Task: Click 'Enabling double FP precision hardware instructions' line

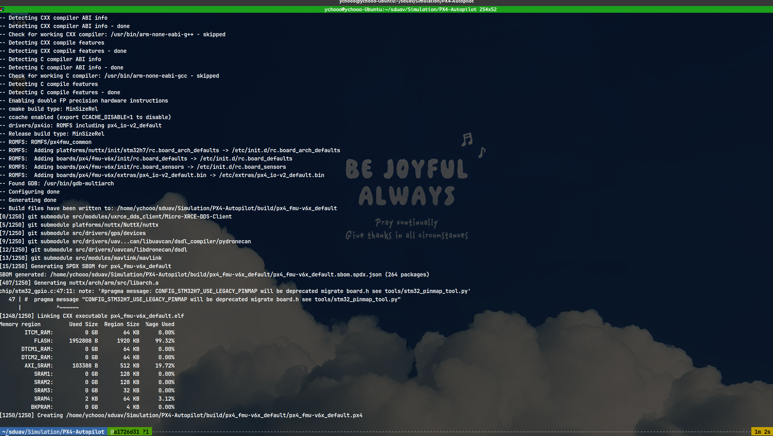Action: click(84, 101)
